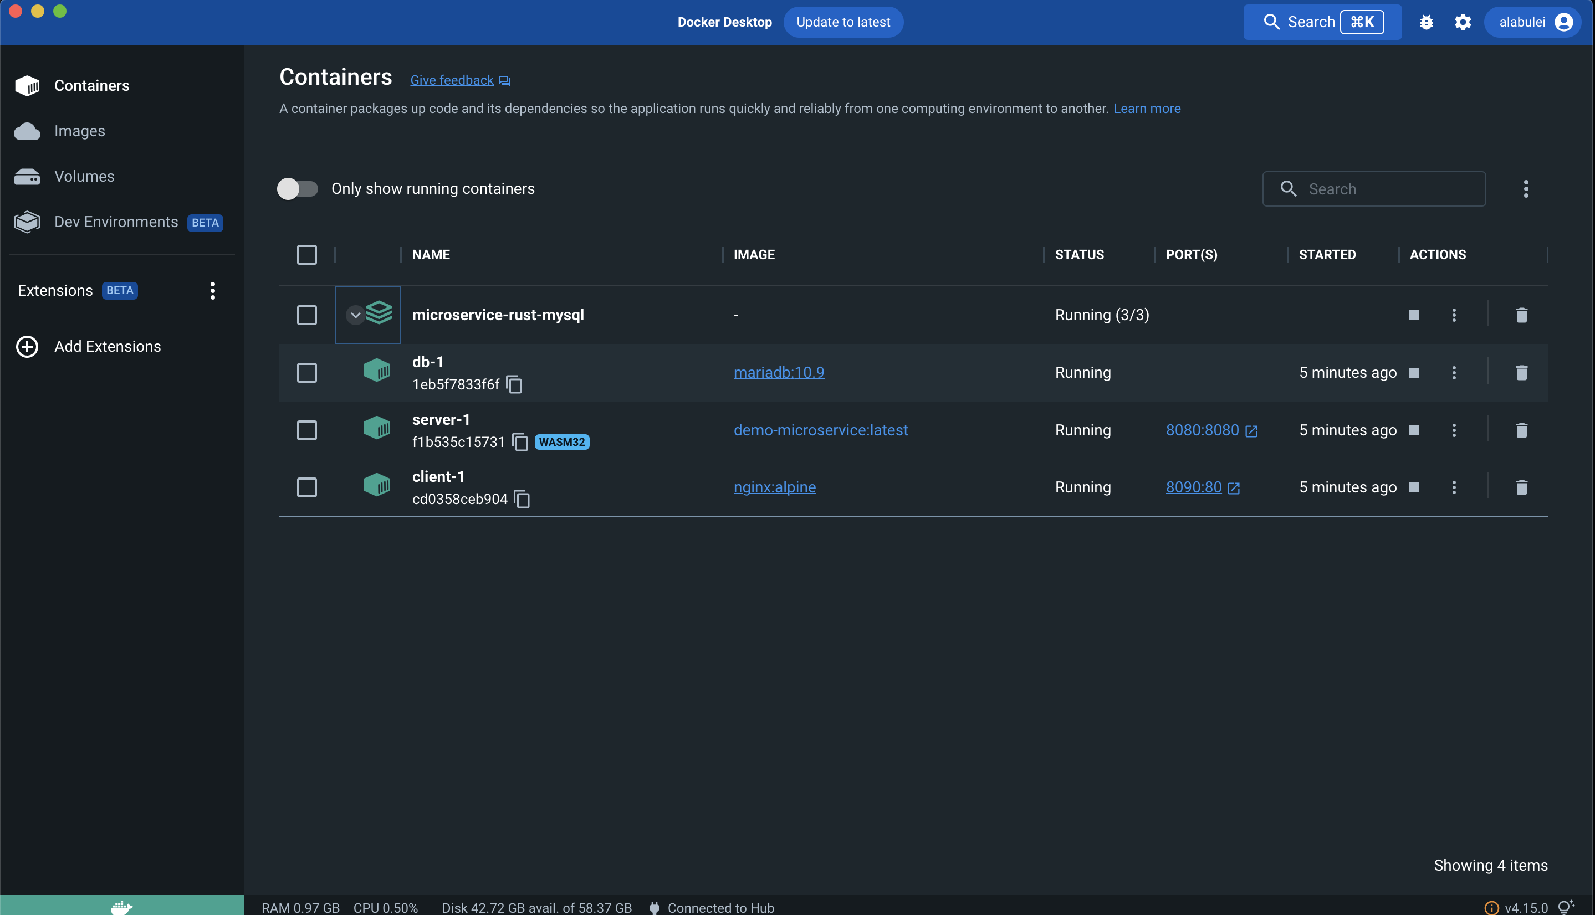Open settings via the gear icon
This screenshot has height=915, width=1595.
1463,22
